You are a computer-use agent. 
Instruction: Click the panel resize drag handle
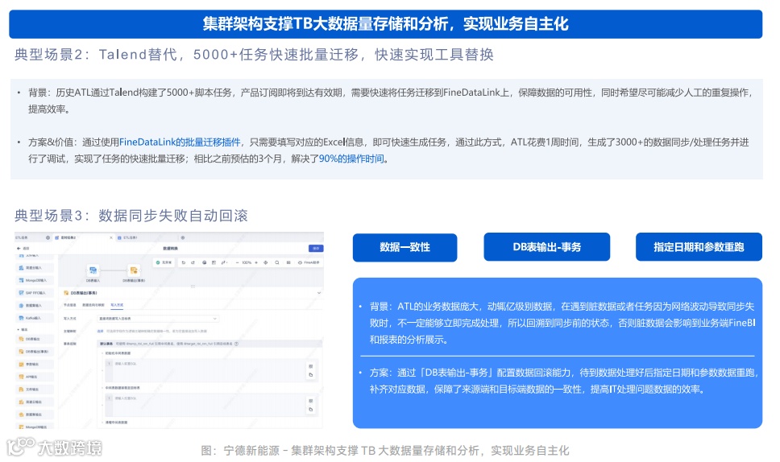point(193,287)
